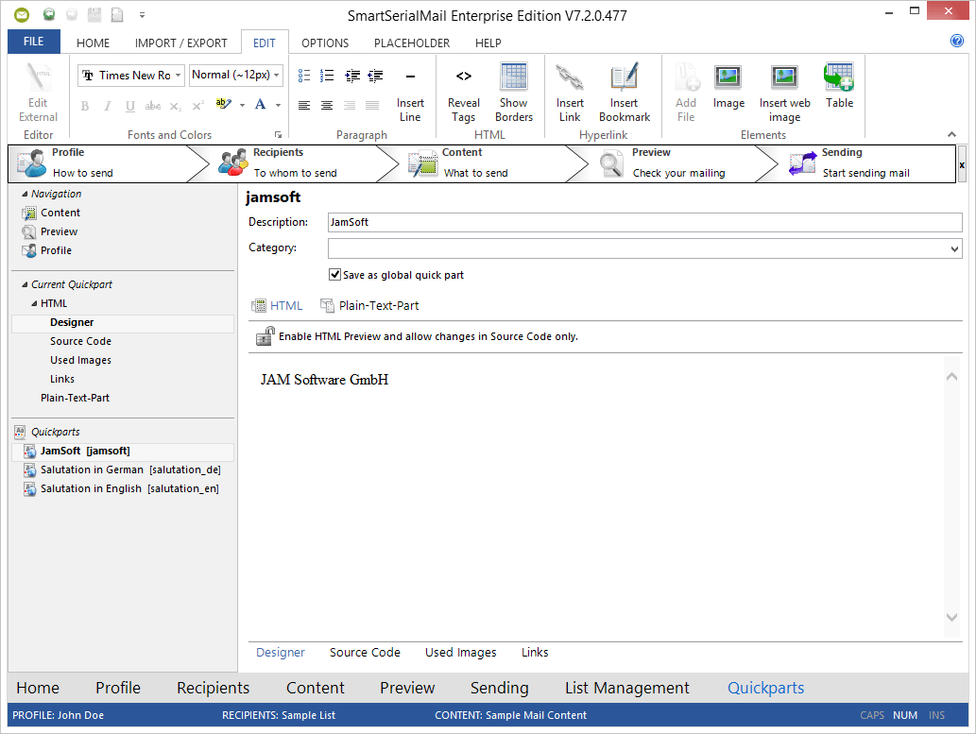Open Source Code at the bottom tabs
Screen dimensions: 976x734
365,653
